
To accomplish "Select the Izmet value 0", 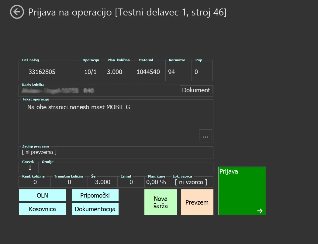I will [x=131, y=182].
